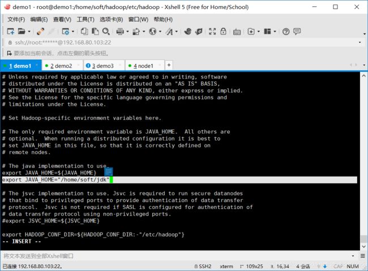Switch to the 2 demo2 tab

(61, 65)
